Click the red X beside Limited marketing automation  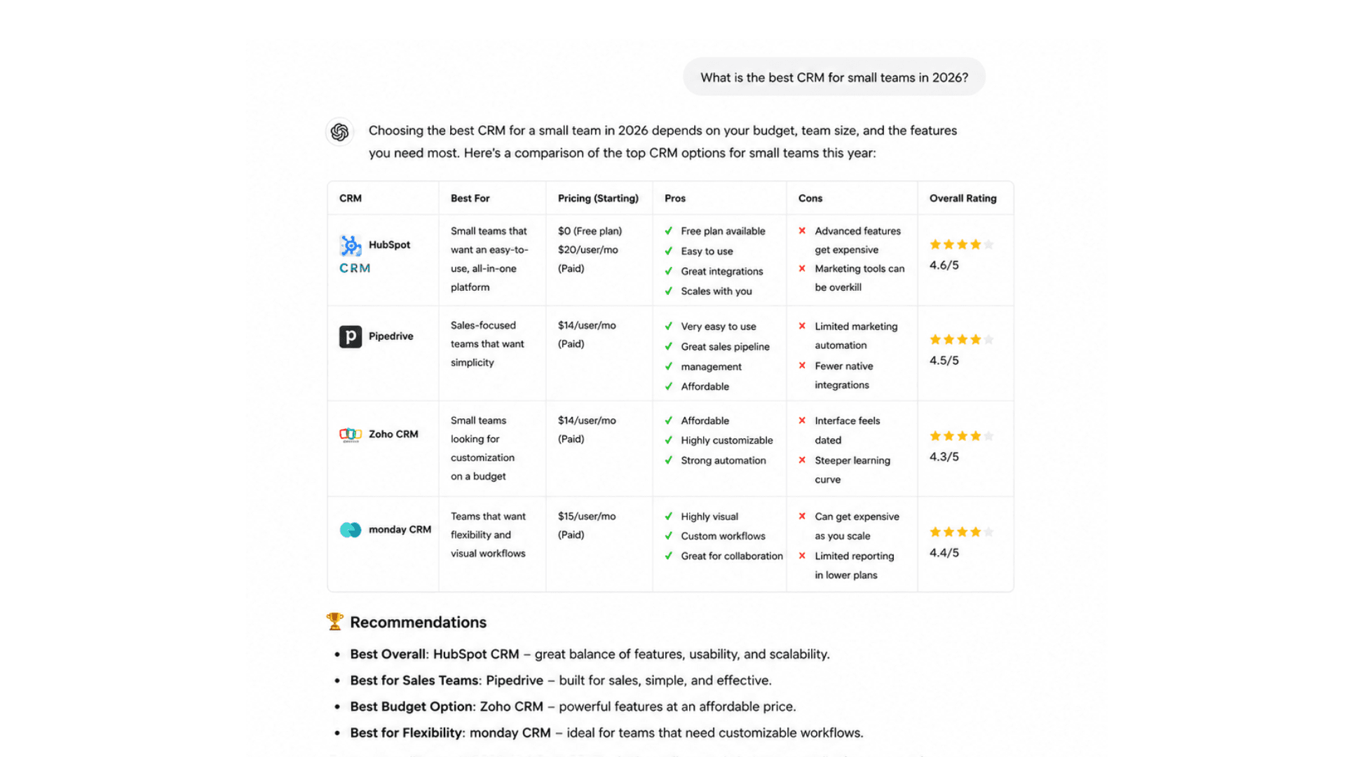(x=802, y=326)
